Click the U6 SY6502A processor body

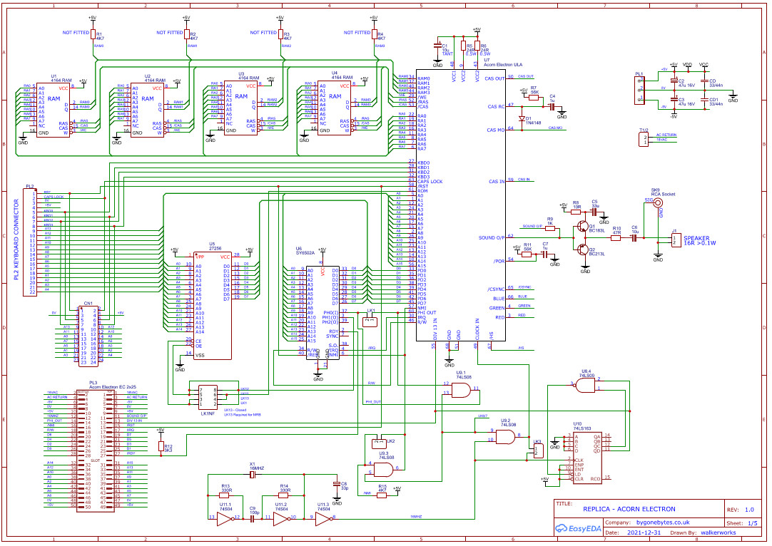[x=322, y=313]
